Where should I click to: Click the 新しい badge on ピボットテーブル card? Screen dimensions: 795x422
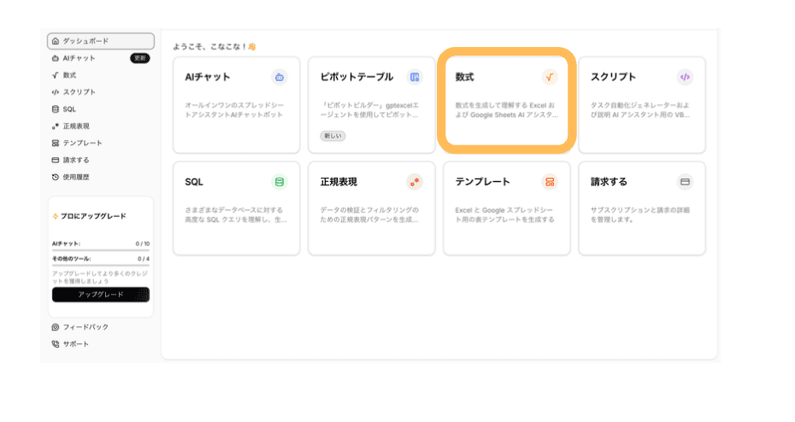click(x=333, y=136)
